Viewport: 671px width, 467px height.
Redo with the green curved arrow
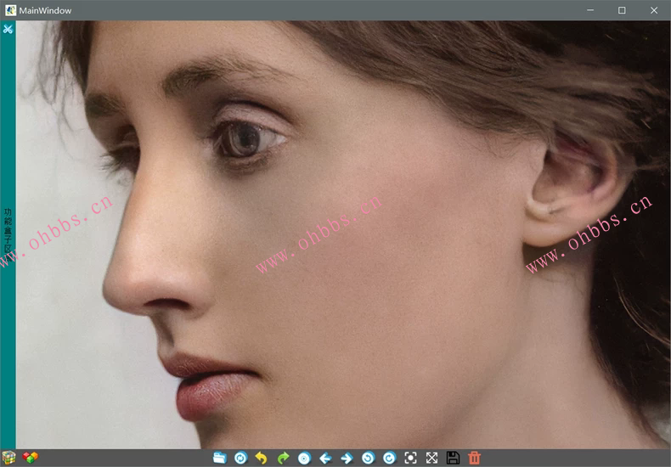[x=283, y=458]
